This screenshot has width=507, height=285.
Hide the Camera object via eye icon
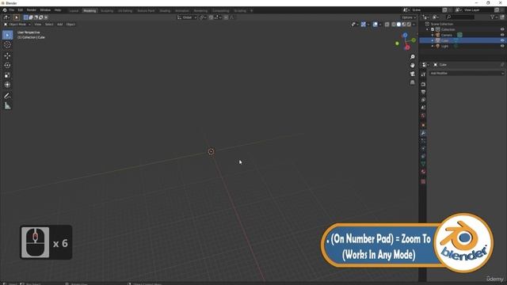click(x=502, y=35)
